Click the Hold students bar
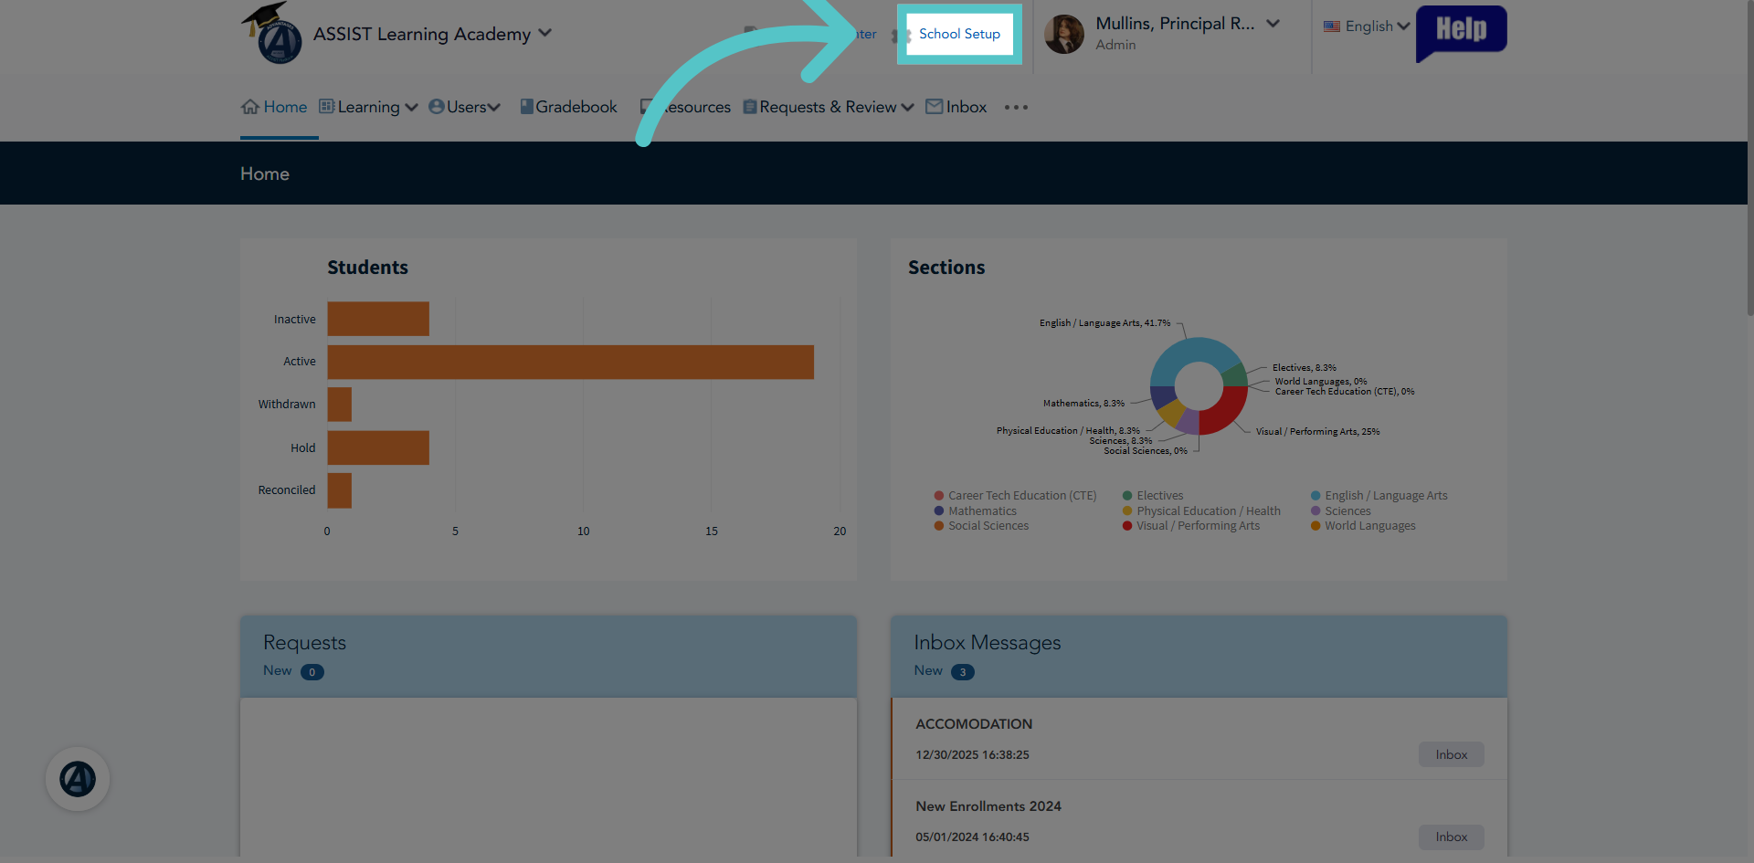Screen dimensions: 1754x863 (378, 447)
